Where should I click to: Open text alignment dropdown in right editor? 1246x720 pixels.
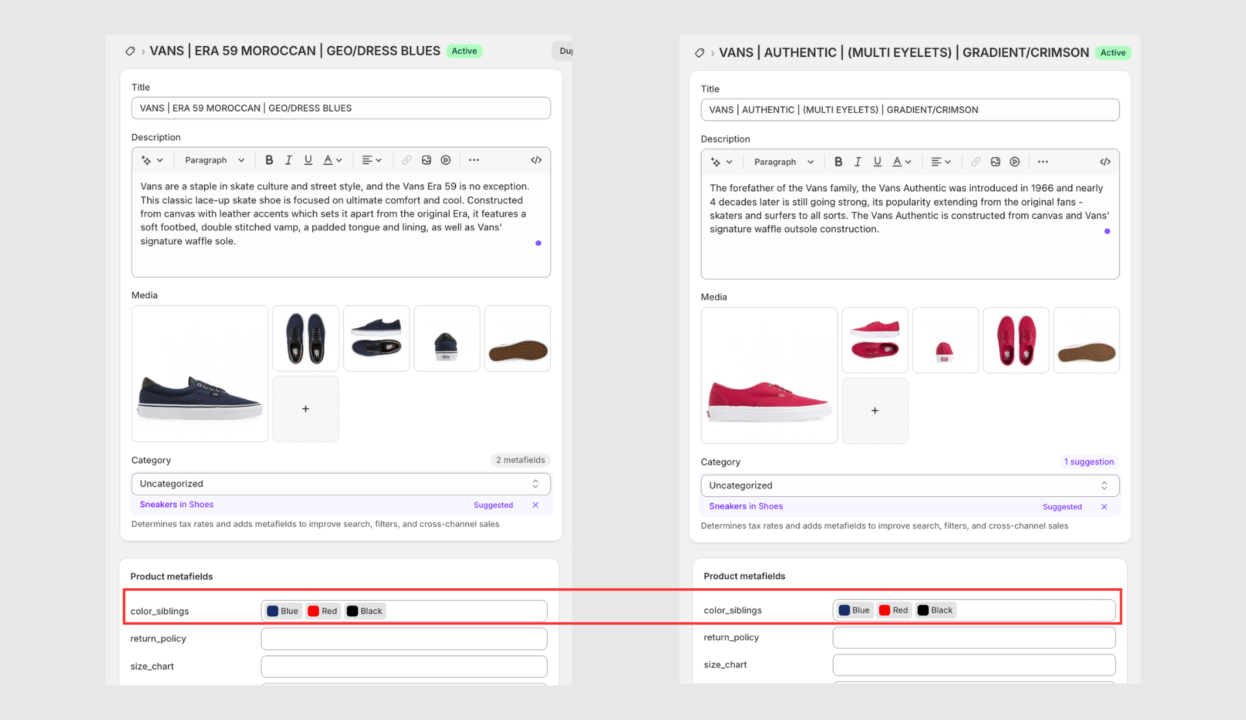940,162
